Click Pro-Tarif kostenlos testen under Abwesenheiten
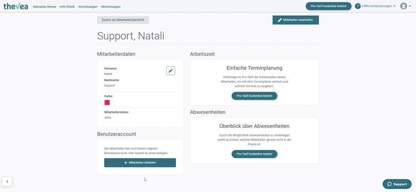Image resolution: width=416 pixels, height=192 pixels. point(254,154)
